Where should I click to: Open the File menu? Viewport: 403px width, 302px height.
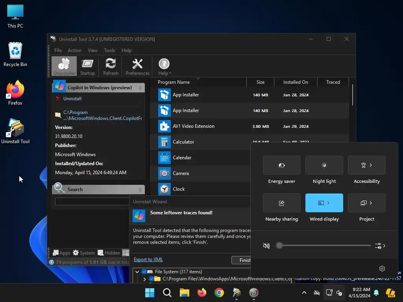pyautogui.click(x=58, y=50)
